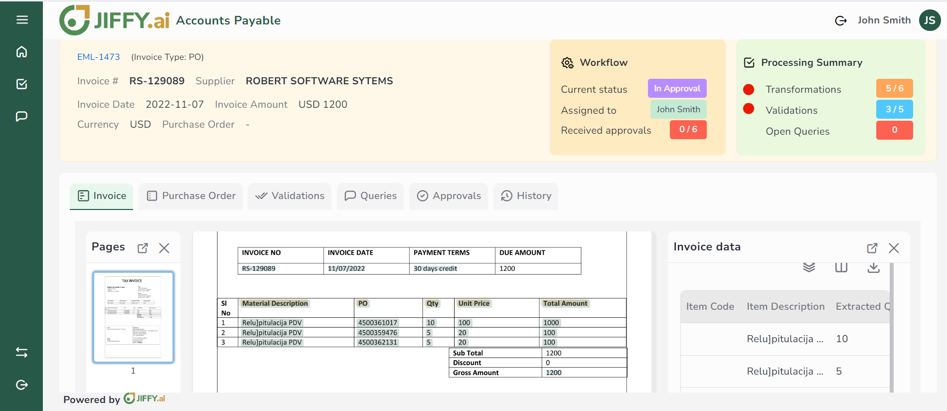The height and width of the screenshot is (411, 947).
Task: Select the page 1 invoice thumbnail
Action: (x=133, y=317)
